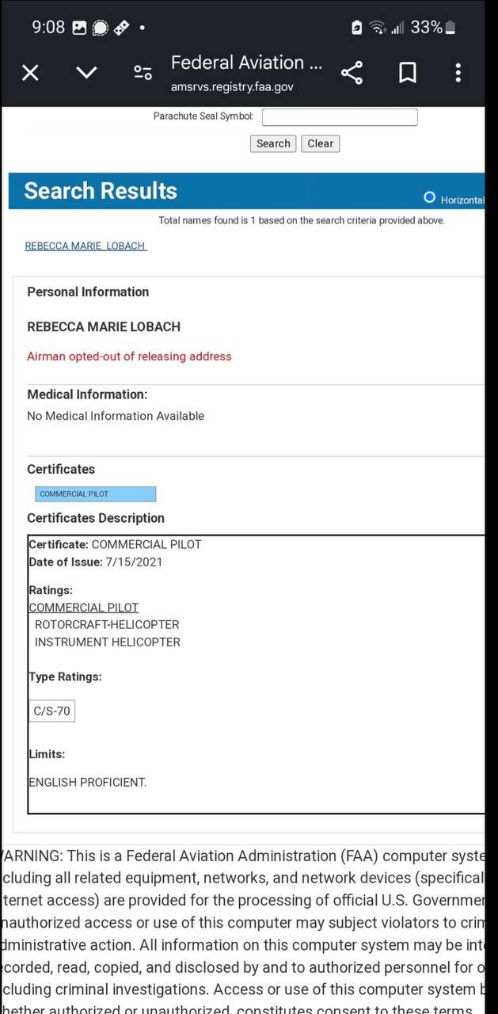Tap the share icon

pyautogui.click(x=352, y=73)
